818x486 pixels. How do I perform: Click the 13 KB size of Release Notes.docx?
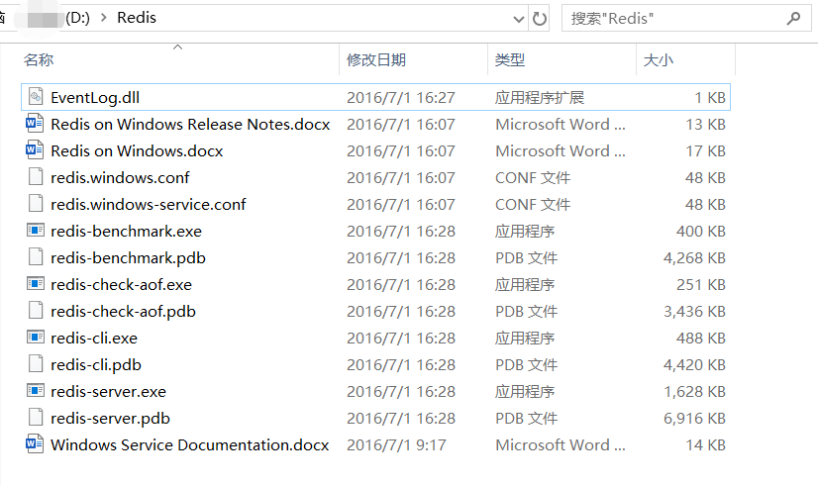(x=705, y=124)
